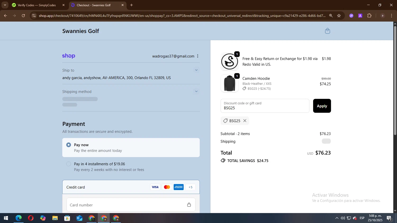397x223 pixels.
Task: Show the +5 additional card types
Action: [x=191, y=187]
